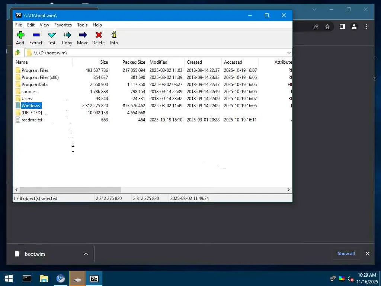
Task: Sort by the Name column header
Action: click(44, 62)
